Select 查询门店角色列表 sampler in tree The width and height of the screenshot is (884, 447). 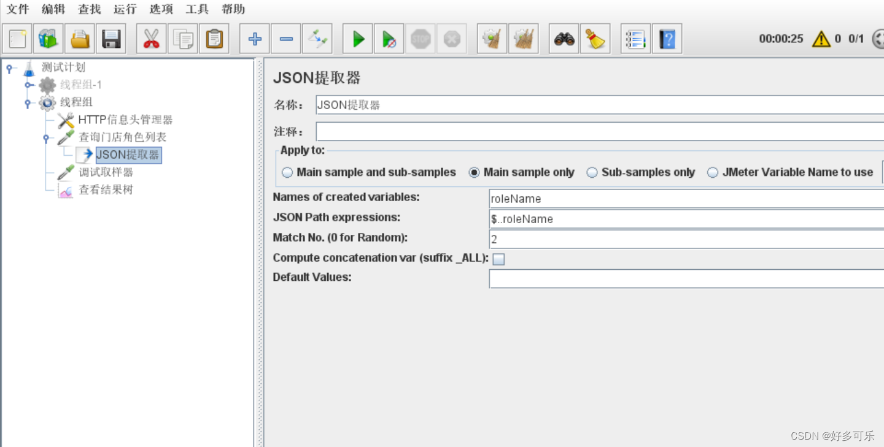(x=122, y=137)
